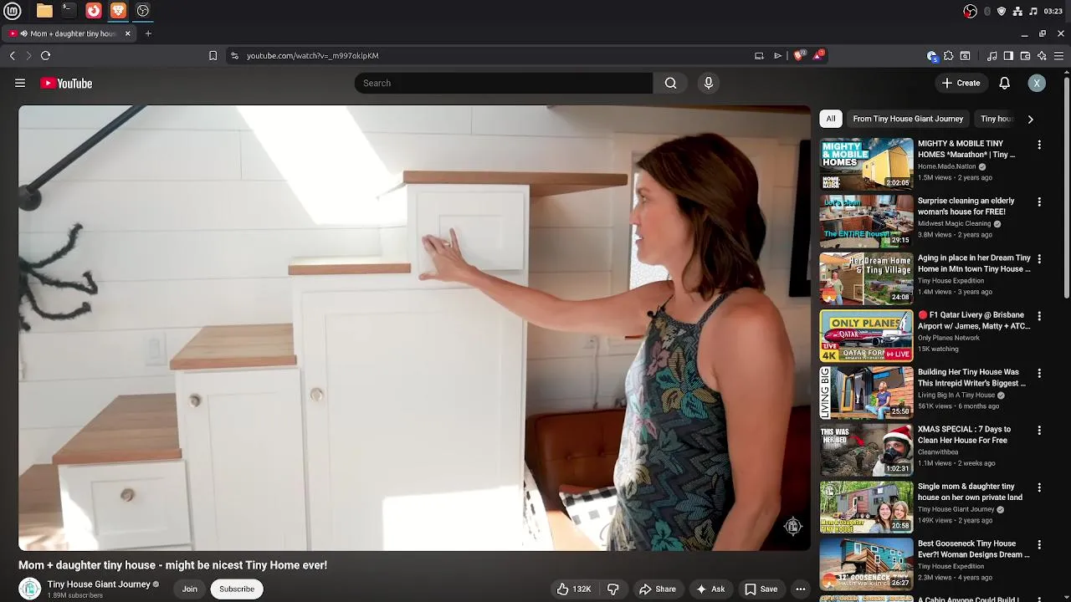Open the channel watermark on the video
The image size is (1071, 602).
792,526
